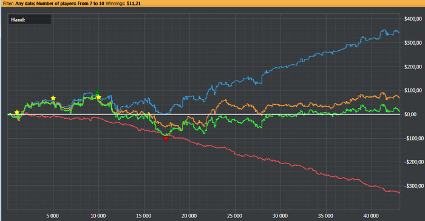Viewport: 425px width, 221px height.
Task: Click the 40 000 x-axis label
Action: click(371, 216)
